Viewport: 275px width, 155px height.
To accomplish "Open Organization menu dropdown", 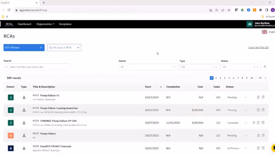I will 45,24.
